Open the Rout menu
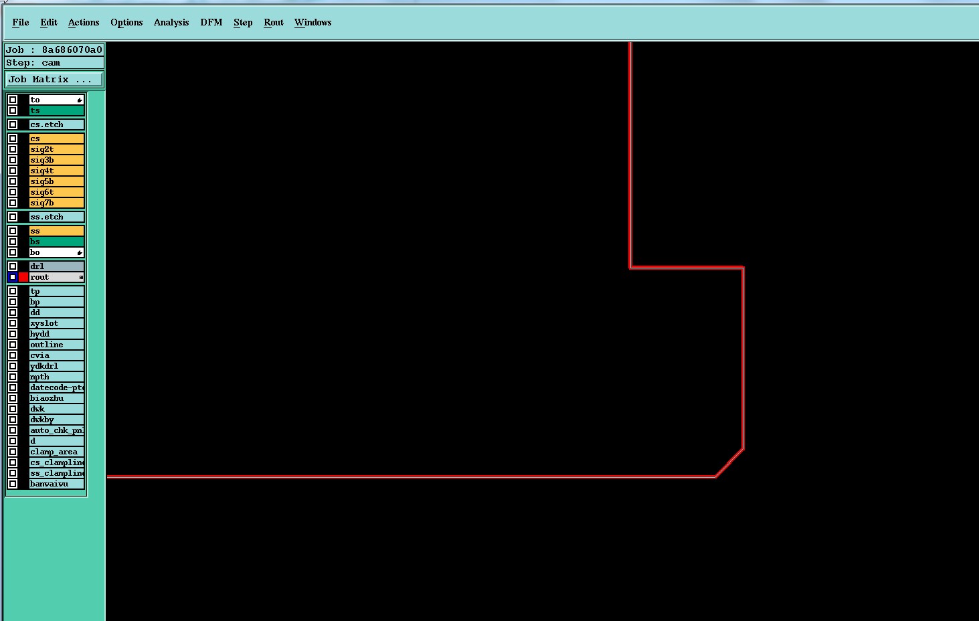The width and height of the screenshot is (979, 621). [274, 22]
